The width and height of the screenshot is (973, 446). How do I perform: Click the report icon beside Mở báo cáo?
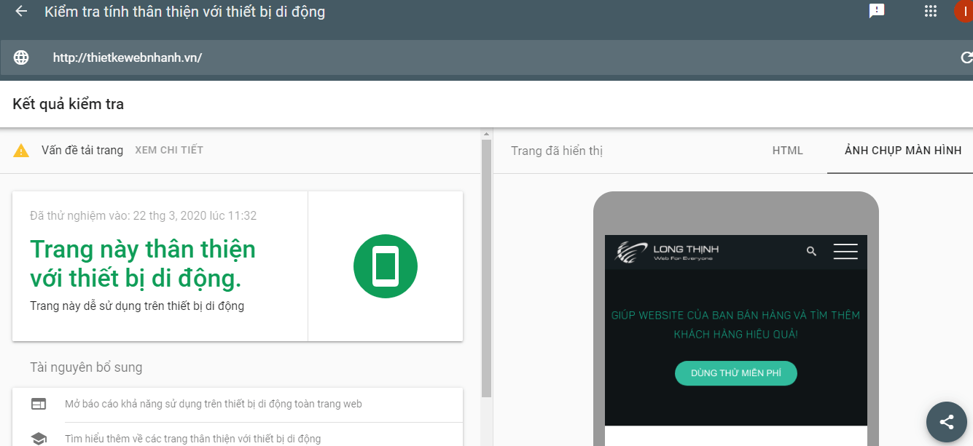click(39, 404)
